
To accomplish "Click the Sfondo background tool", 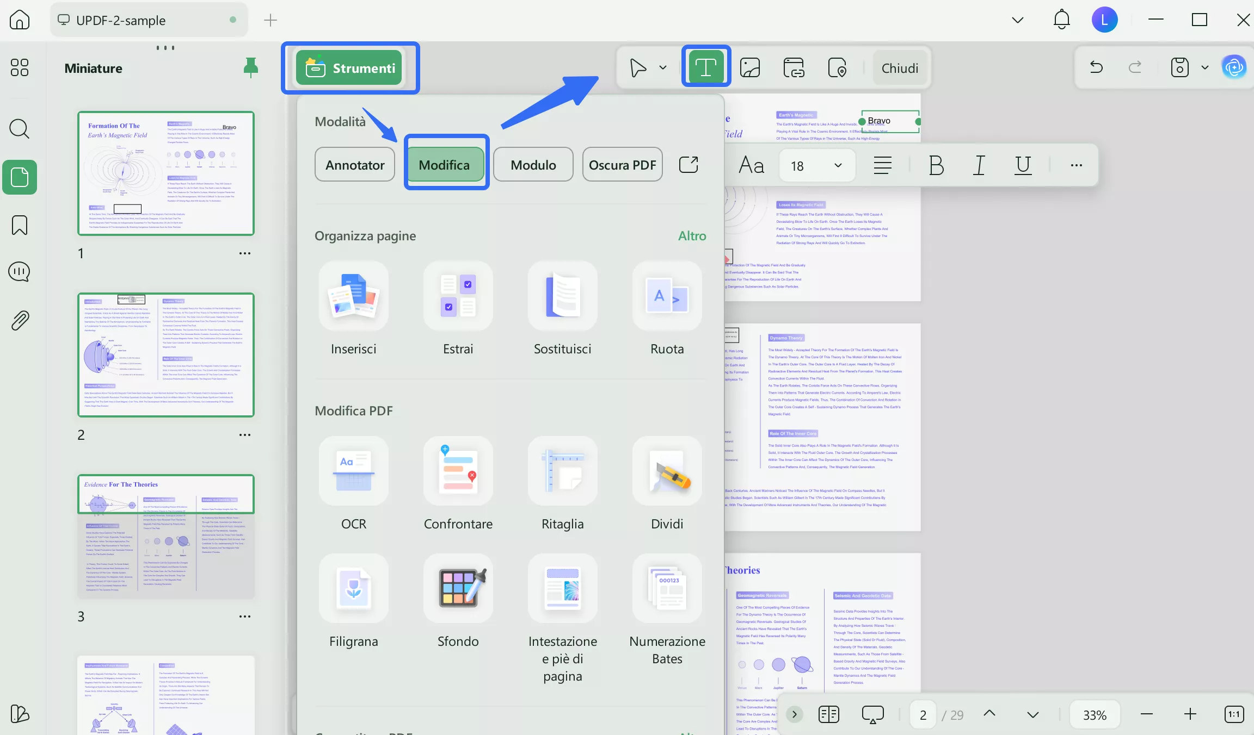I will tap(458, 588).
